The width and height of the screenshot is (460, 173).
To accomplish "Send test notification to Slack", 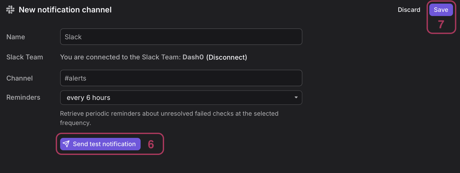I will point(100,144).
